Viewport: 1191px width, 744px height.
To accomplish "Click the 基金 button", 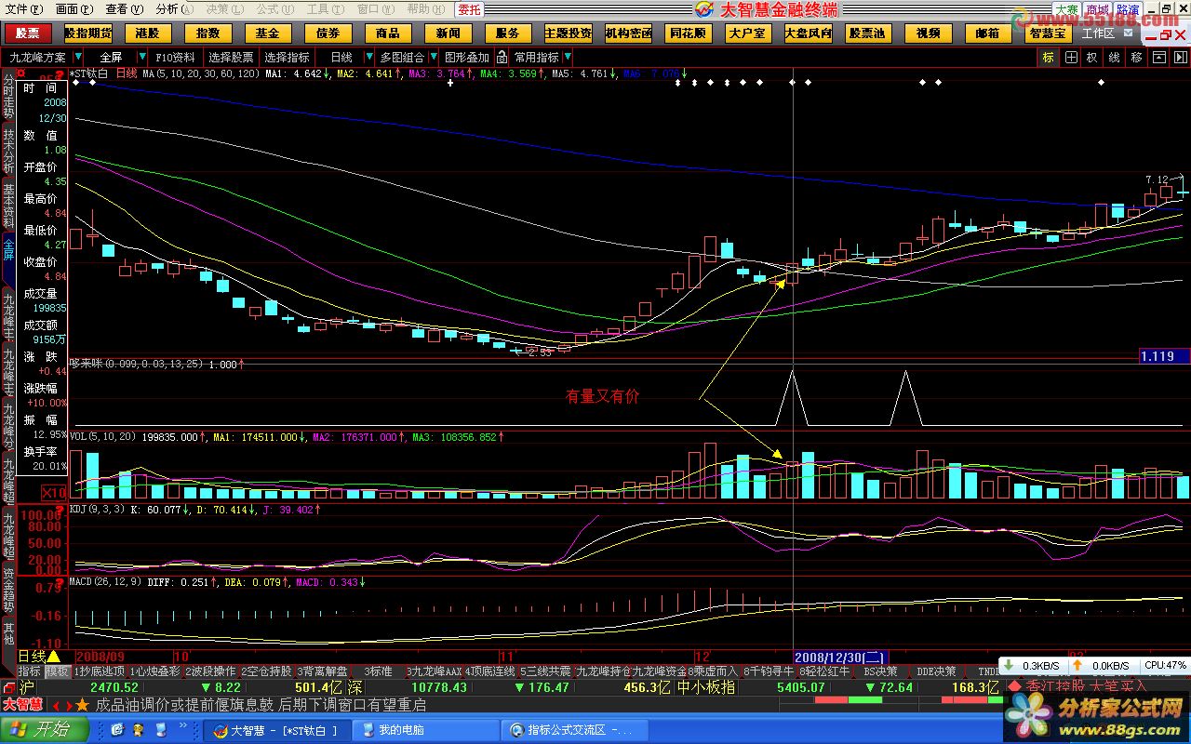I will [267, 33].
